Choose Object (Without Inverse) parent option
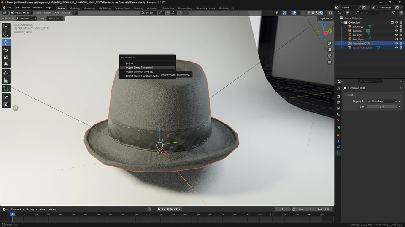Image resolution: width=405 pixels, height=227 pixels. (x=147, y=71)
